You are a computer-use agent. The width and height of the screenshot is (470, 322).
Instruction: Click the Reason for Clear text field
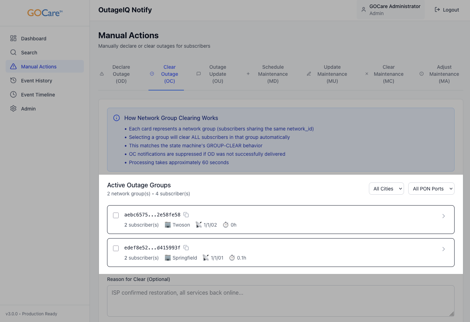(280, 301)
